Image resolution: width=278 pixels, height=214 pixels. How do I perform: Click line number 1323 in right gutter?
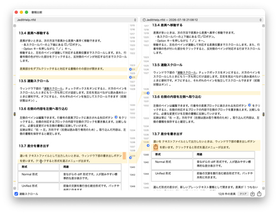tap(146, 57)
